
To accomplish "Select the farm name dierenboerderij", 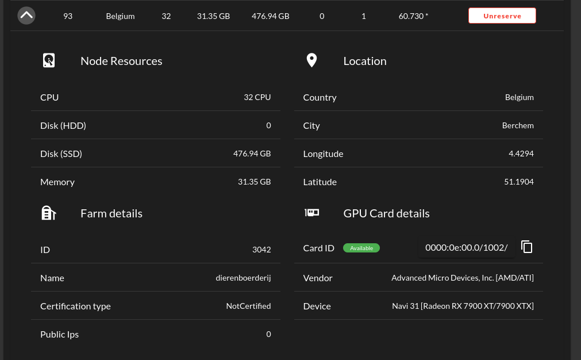I will point(243,277).
